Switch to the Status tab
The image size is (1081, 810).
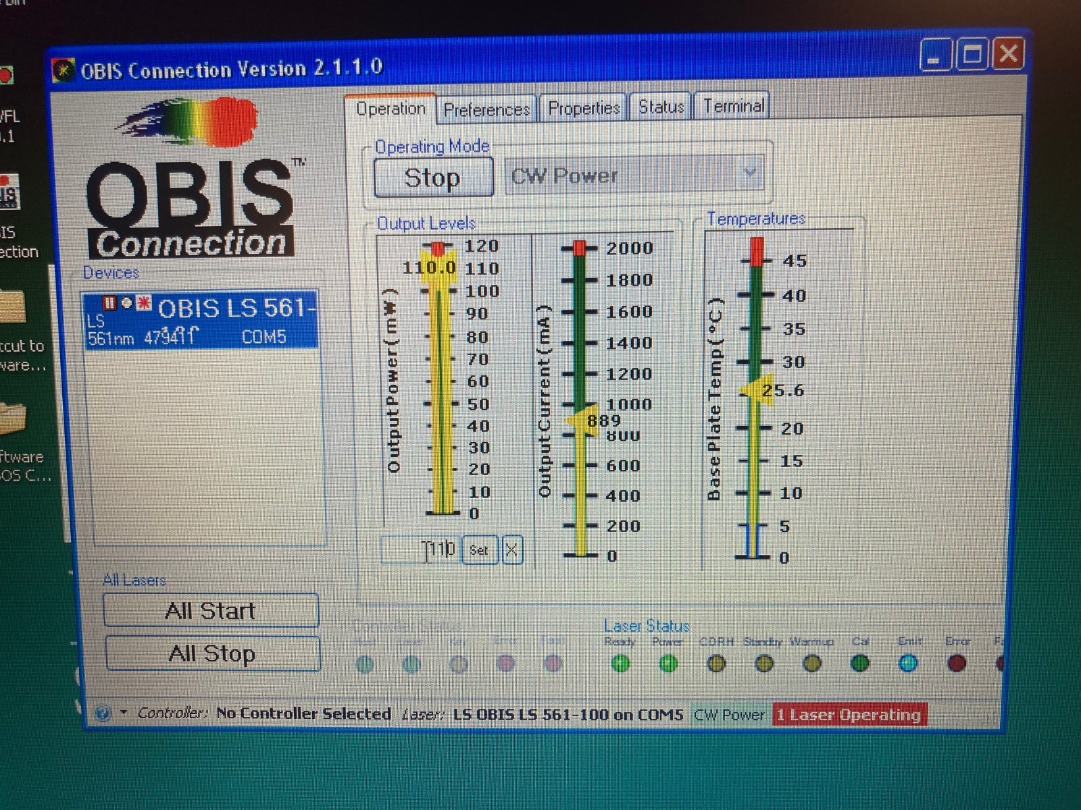tap(661, 107)
